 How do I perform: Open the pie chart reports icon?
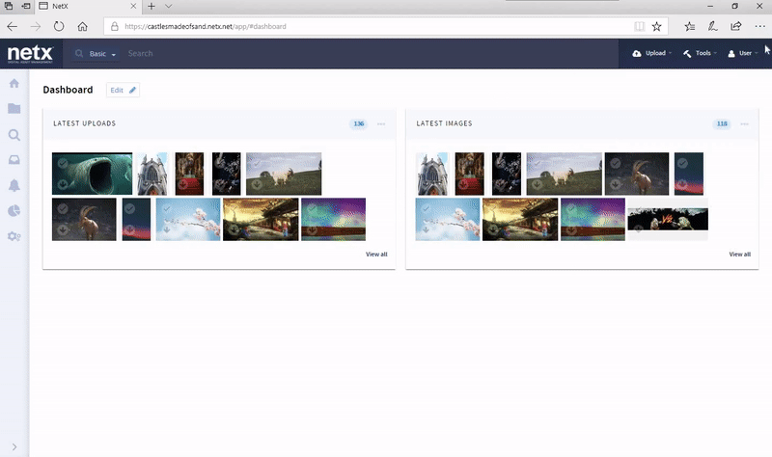click(14, 211)
